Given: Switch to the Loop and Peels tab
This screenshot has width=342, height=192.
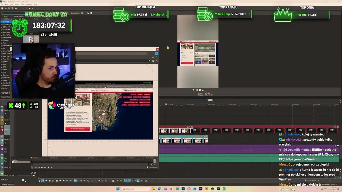Looking at the screenshot, I should coord(18,16).
